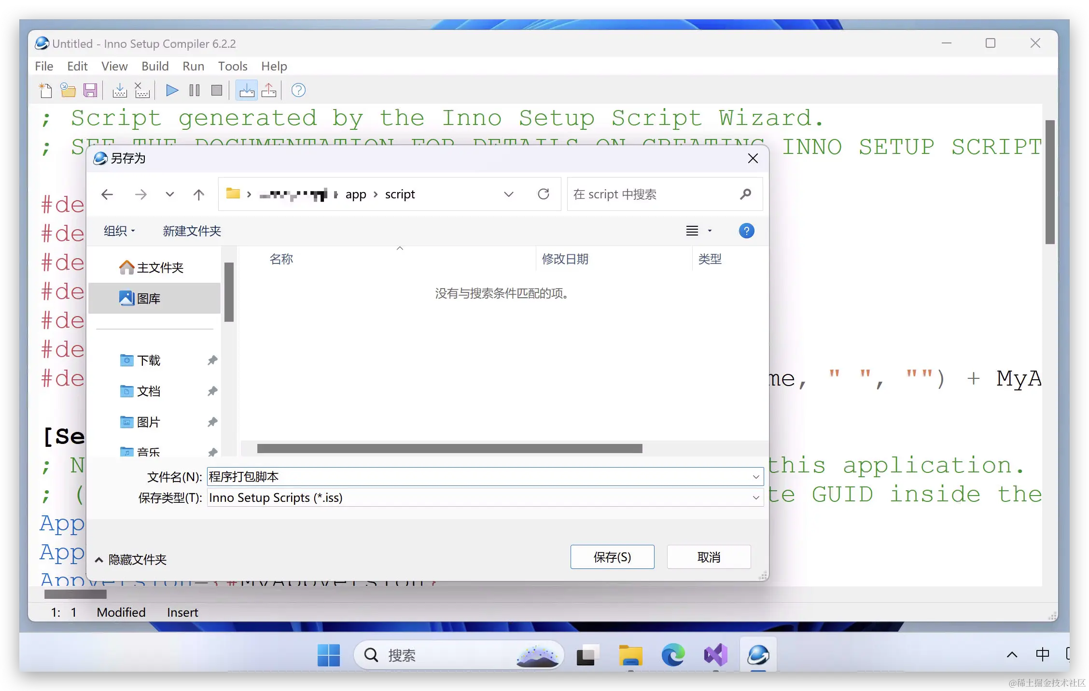
Task: Select 图库 in navigation pane
Action: click(x=155, y=298)
